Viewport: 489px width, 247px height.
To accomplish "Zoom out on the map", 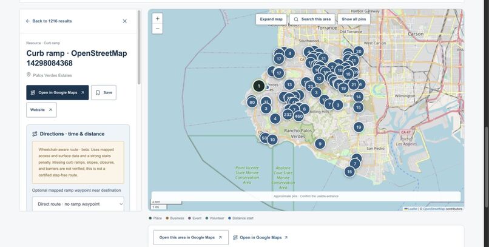I will pos(158,29).
